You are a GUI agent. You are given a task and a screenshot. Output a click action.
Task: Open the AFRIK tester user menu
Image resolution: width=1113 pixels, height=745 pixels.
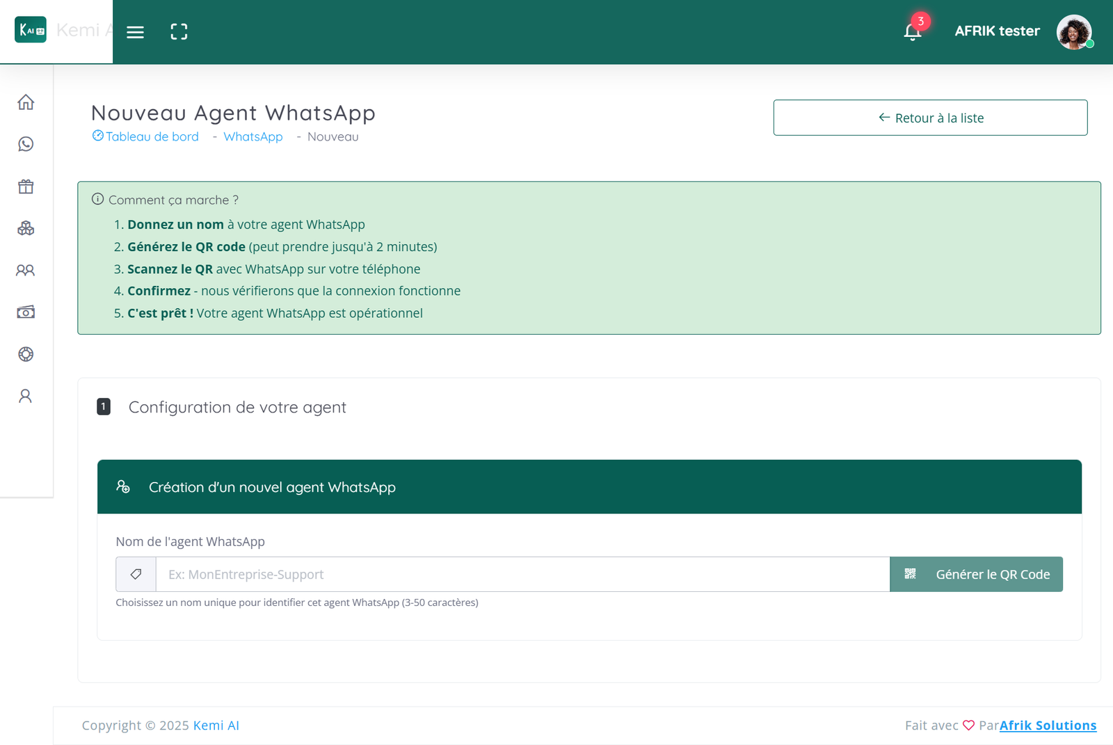tap(997, 31)
